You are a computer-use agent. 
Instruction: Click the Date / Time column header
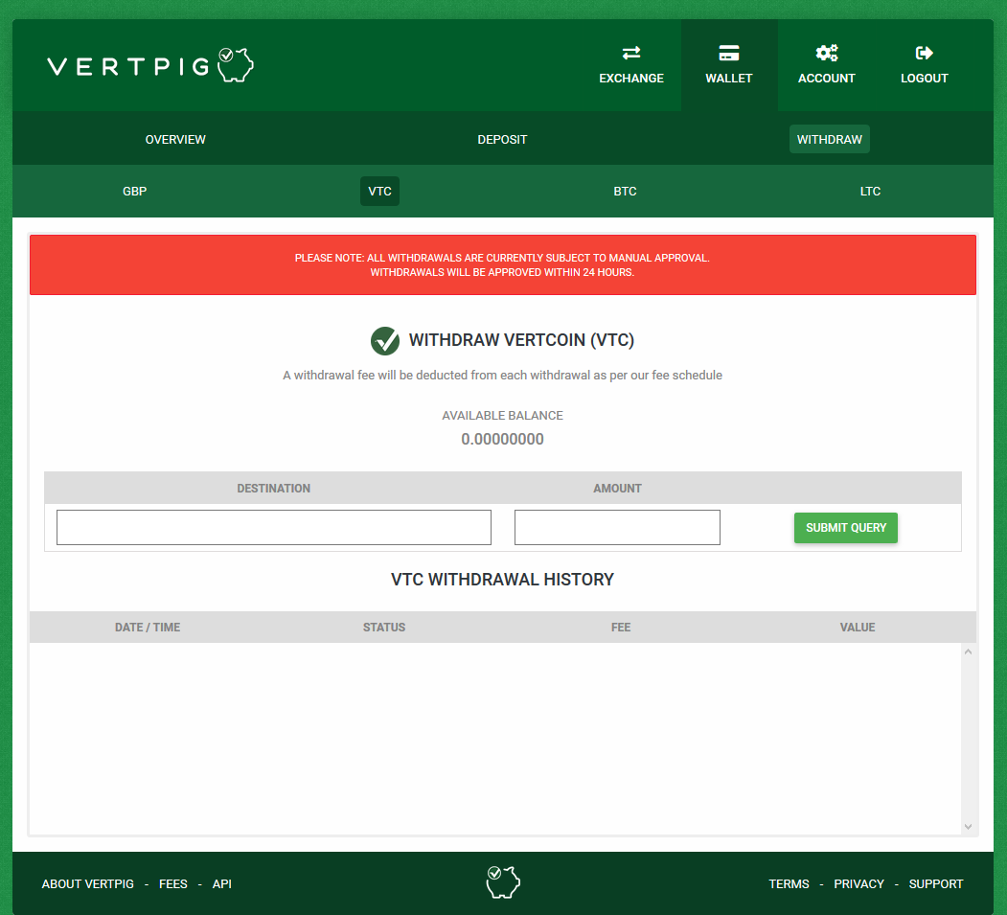148,628
